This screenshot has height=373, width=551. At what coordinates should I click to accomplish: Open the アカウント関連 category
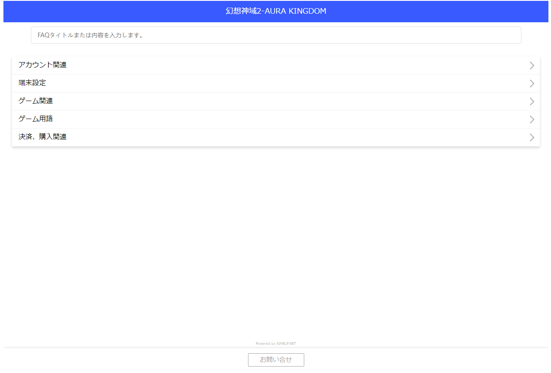(276, 65)
